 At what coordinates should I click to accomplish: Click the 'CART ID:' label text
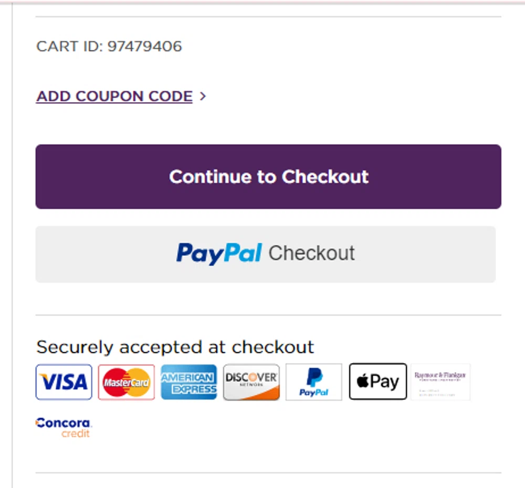point(70,47)
